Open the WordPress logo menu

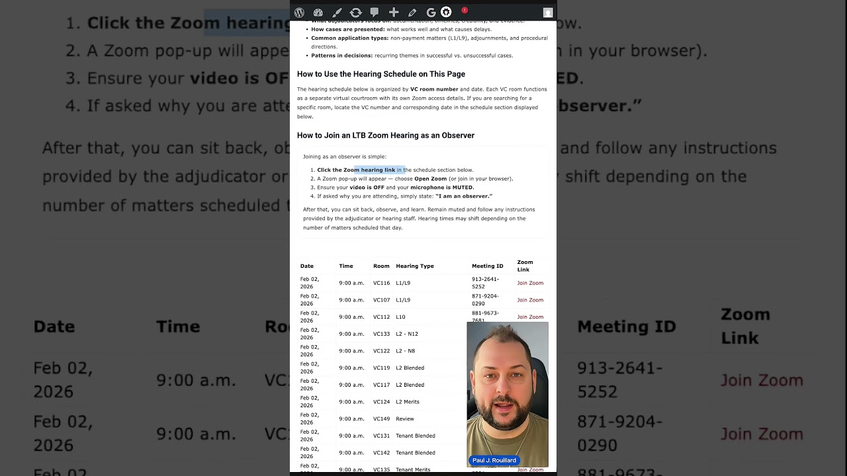[x=299, y=13]
